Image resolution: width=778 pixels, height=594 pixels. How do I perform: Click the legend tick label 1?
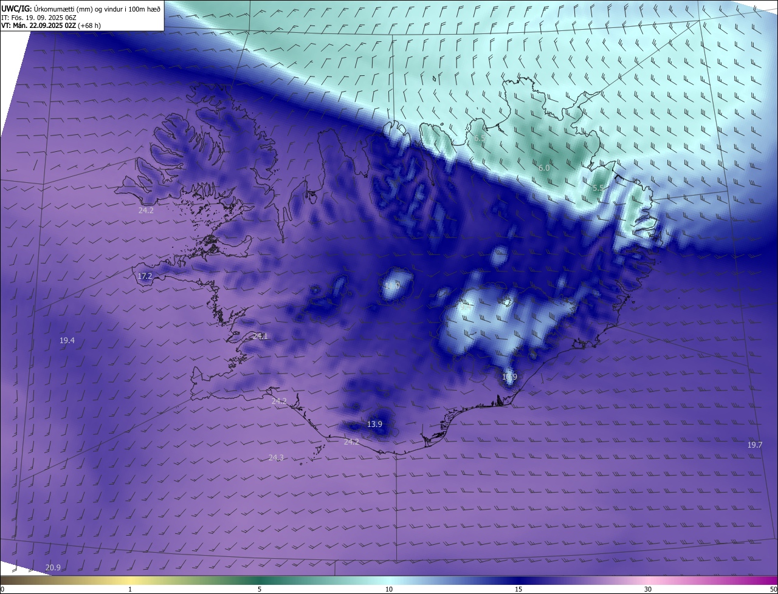[130, 589]
